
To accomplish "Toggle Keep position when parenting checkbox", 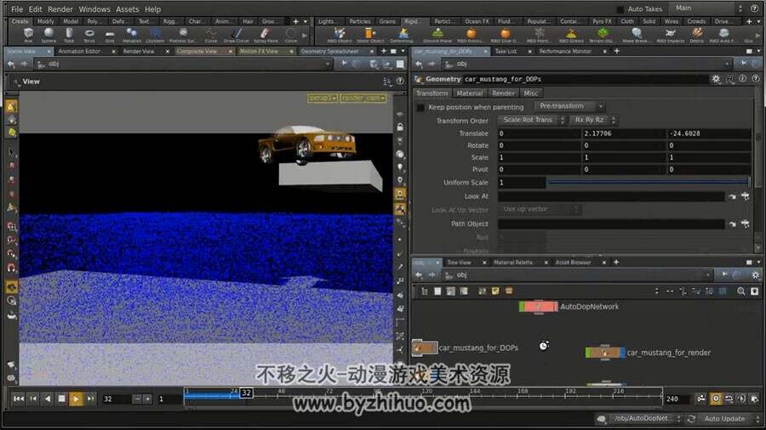I will (420, 107).
